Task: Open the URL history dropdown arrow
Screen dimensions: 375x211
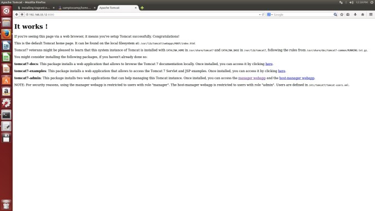Action: click(x=260, y=15)
